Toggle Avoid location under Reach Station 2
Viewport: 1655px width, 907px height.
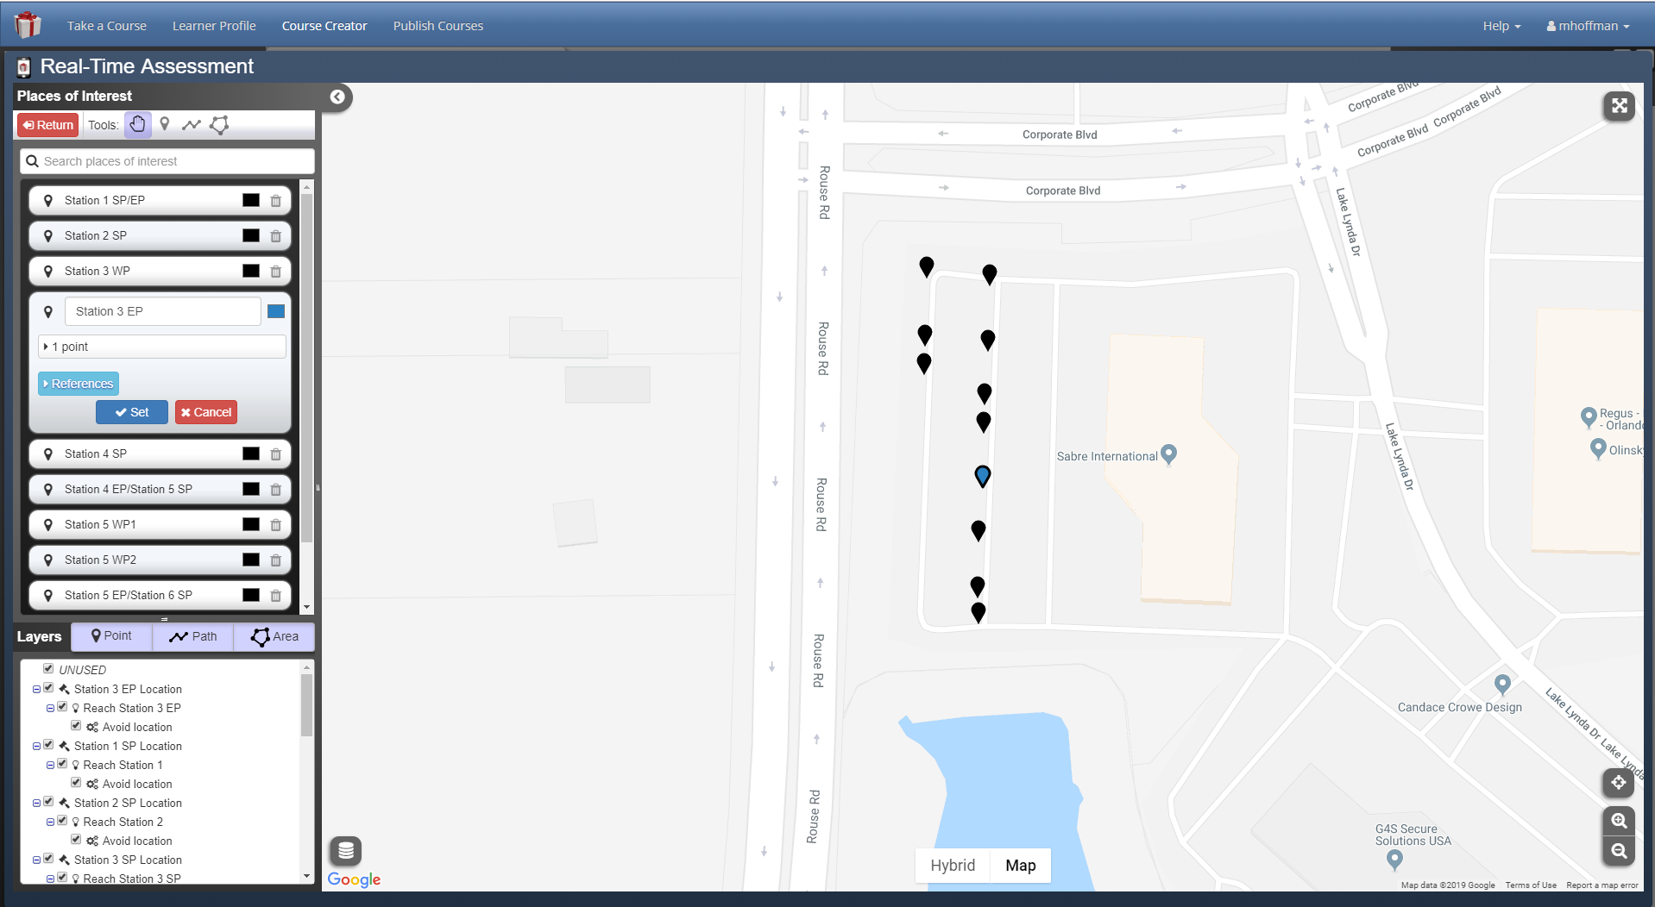pos(76,840)
